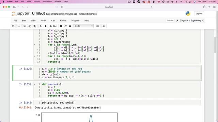Open the Edit menu in Jupyter
Viewport: 218px width, 122px height.
(24, 21)
